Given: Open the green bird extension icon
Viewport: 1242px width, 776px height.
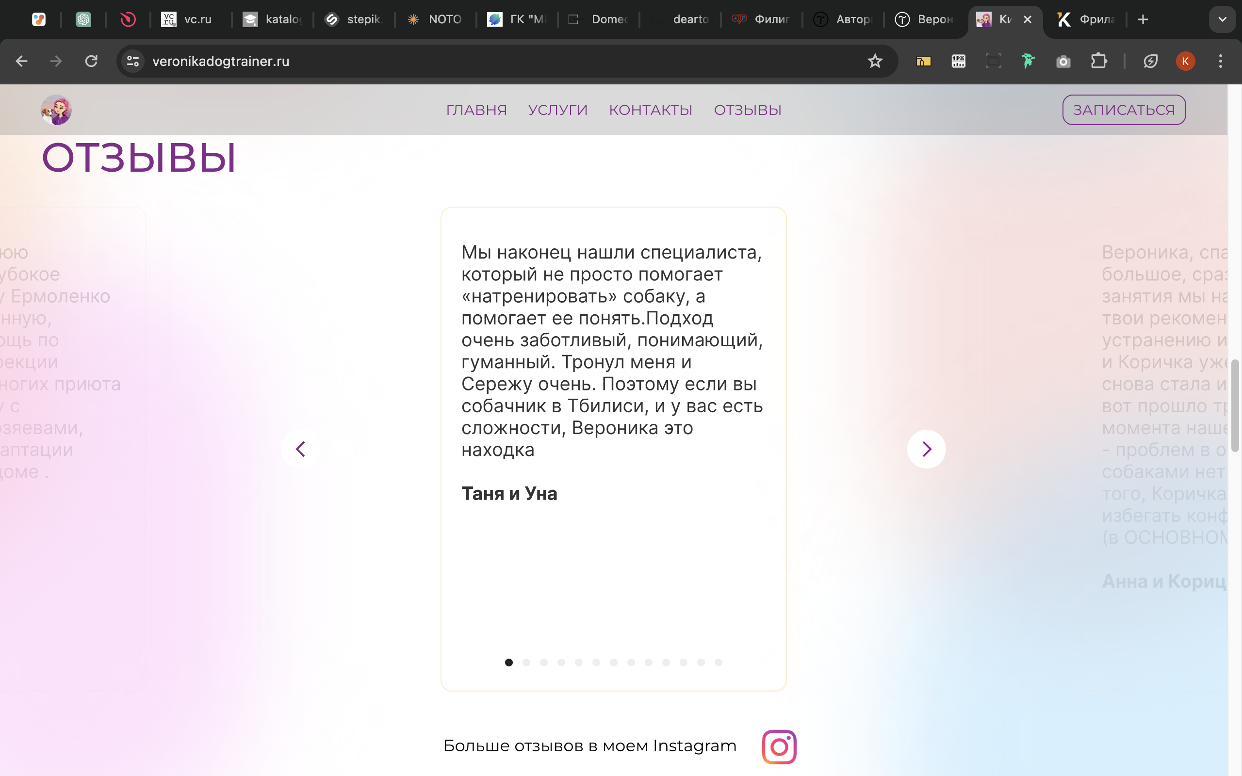Looking at the screenshot, I should (x=1028, y=61).
